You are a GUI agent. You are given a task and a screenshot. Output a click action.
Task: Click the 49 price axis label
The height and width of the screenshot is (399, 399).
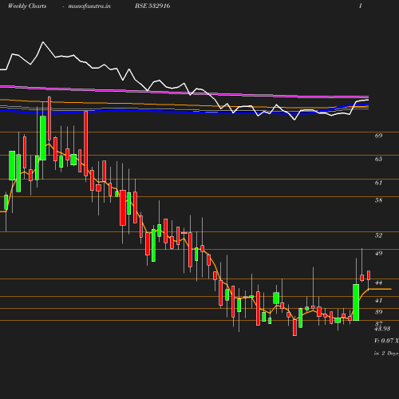pos(378,253)
